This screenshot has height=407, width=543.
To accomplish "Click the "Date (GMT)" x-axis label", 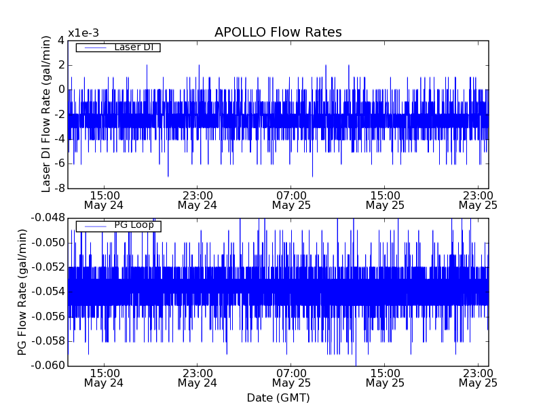I will [x=278, y=398].
